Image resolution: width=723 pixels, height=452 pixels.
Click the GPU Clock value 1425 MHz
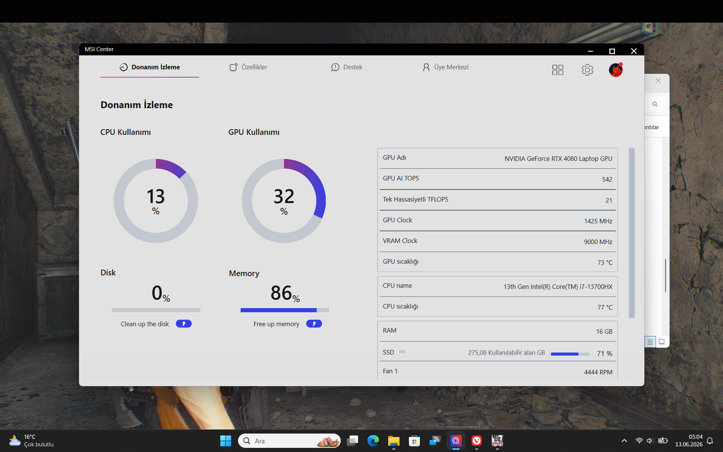pos(598,221)
